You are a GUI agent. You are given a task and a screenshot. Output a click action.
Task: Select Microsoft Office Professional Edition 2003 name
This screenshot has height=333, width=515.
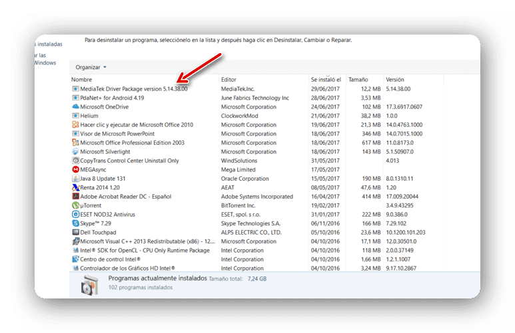pos(133,143)
